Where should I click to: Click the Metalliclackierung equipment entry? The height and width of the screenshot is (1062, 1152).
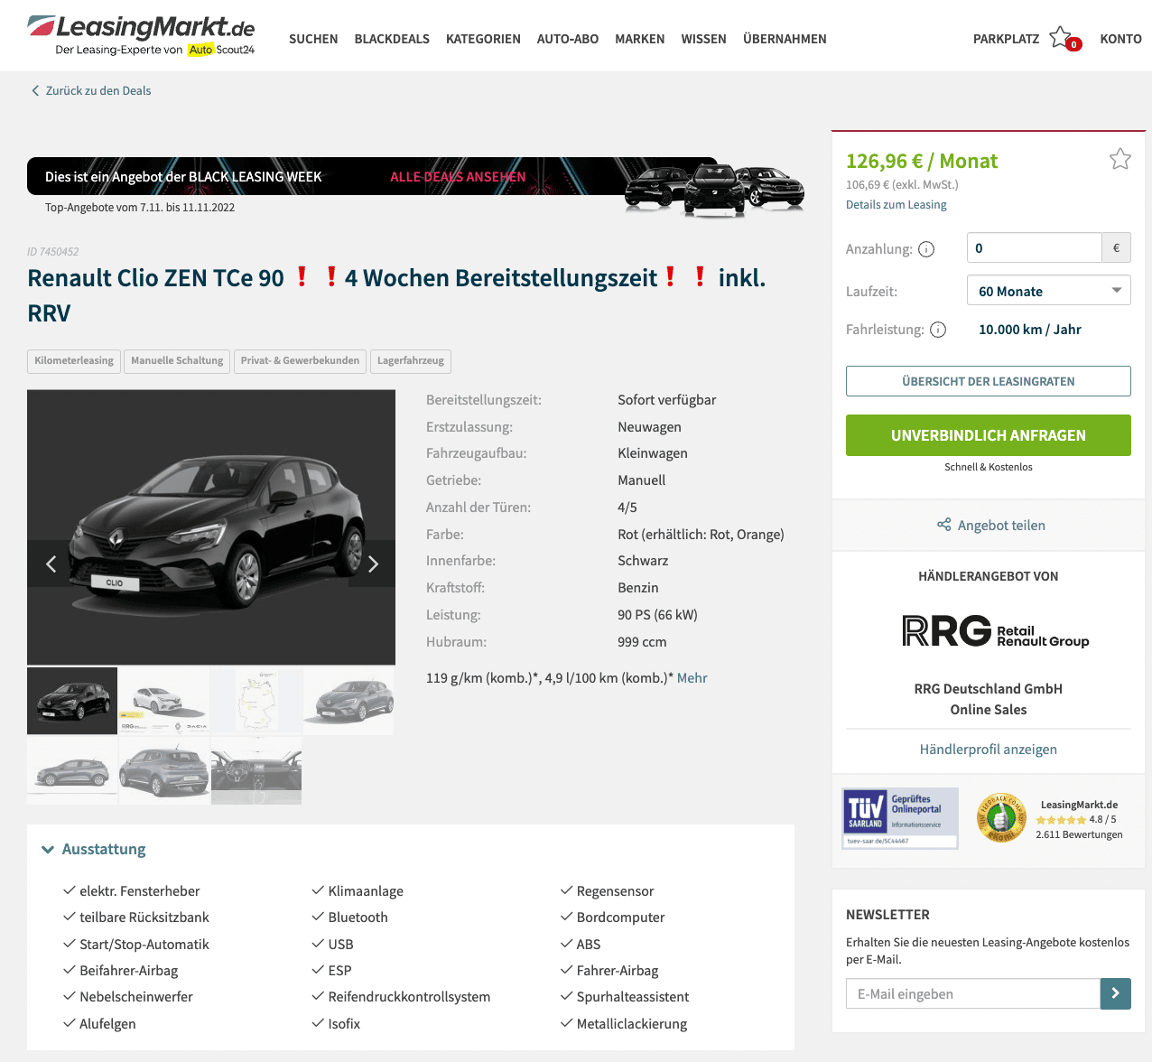(x=632, y=1024)
